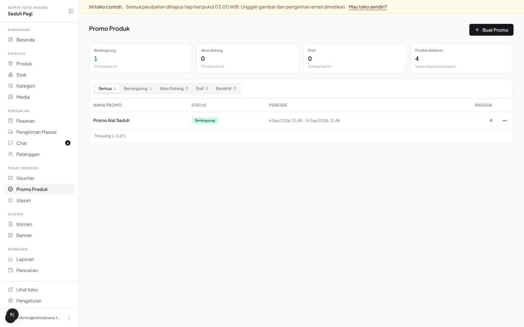Click the Lihat toko link
This screenshot has height=327, width=524.
(39, 290)
